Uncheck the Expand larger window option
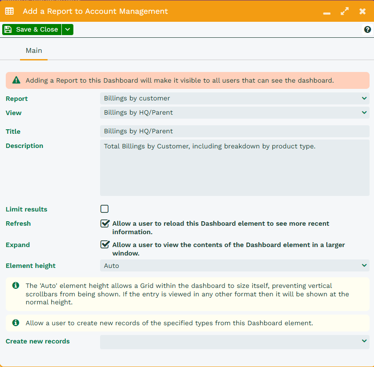 [x=105, y=245]
